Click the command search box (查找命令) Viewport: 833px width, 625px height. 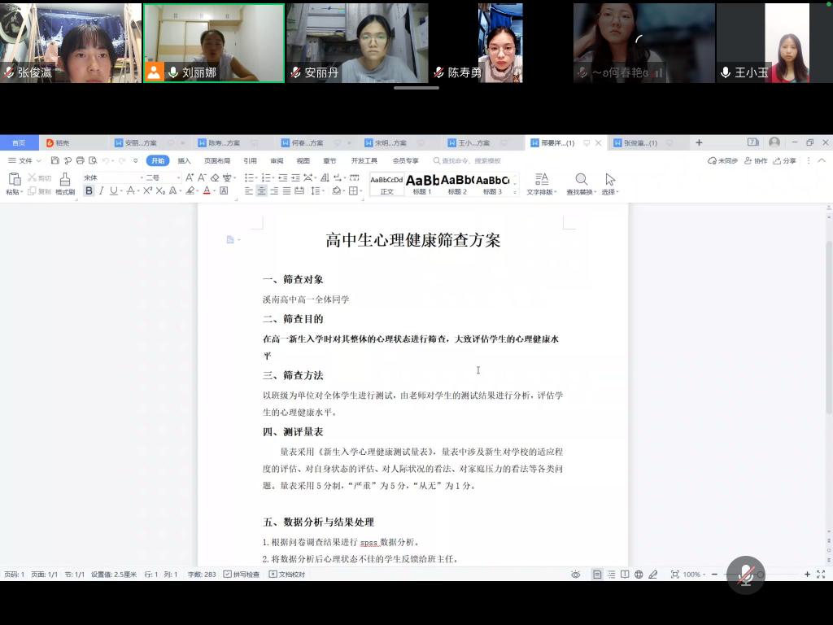click(470, 161)
